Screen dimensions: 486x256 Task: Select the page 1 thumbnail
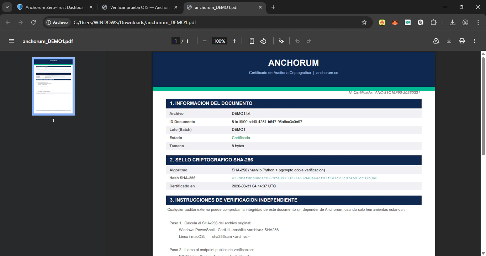[x=53, y=86]
